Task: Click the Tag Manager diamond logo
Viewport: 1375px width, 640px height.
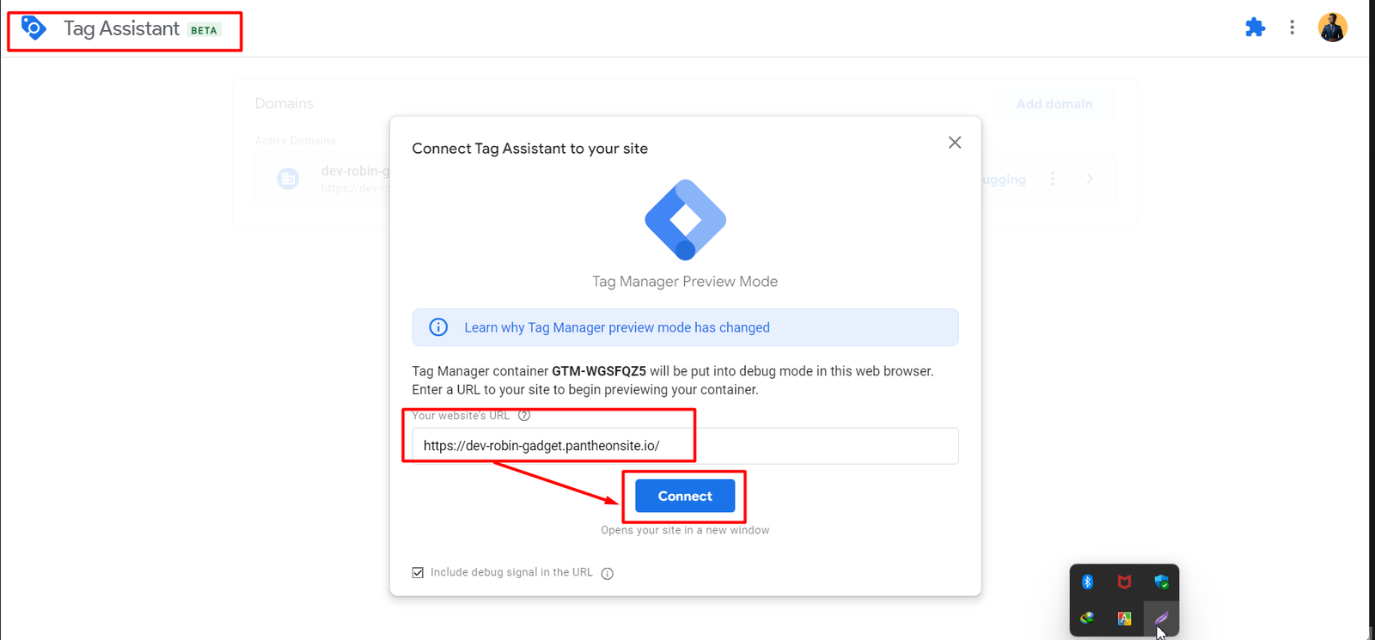Action: [685, 220]
